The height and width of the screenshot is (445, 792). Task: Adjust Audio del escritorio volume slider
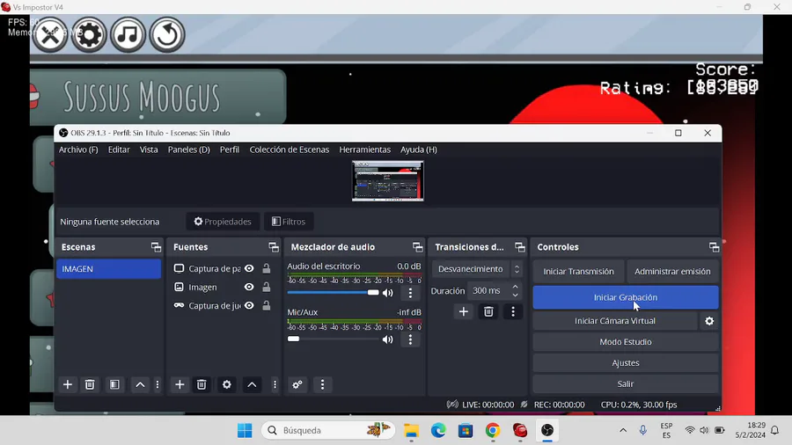point(333,293)
